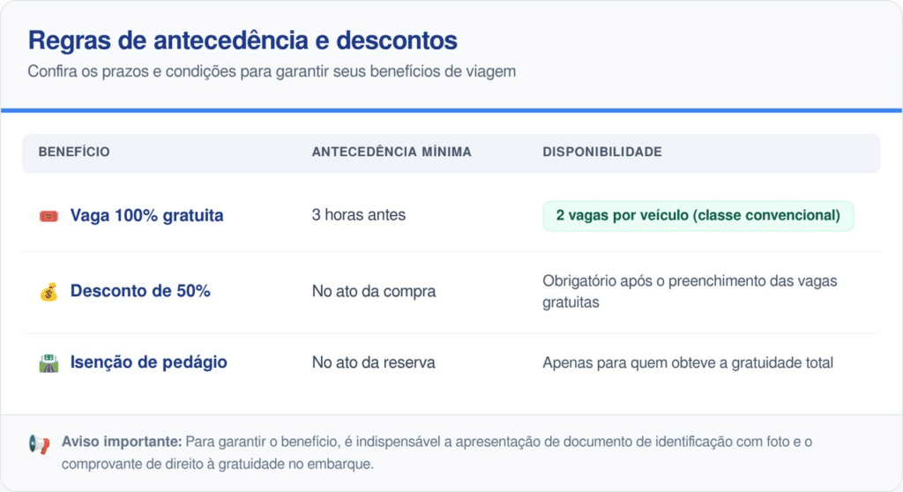Click the money bag icon beside Desconto de 50%
This screenshot has width=903, height=492.
pos(49,291)
